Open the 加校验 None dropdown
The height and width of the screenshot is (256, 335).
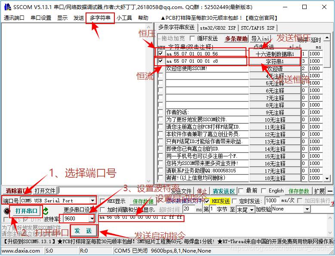click(307, 209)
